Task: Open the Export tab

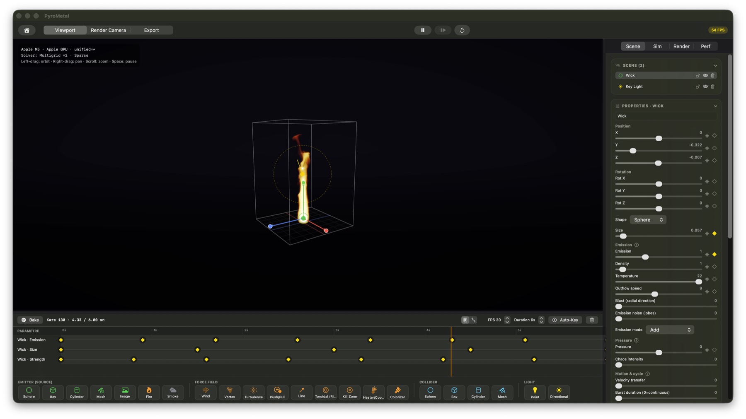Action: [x=151, y=30]
